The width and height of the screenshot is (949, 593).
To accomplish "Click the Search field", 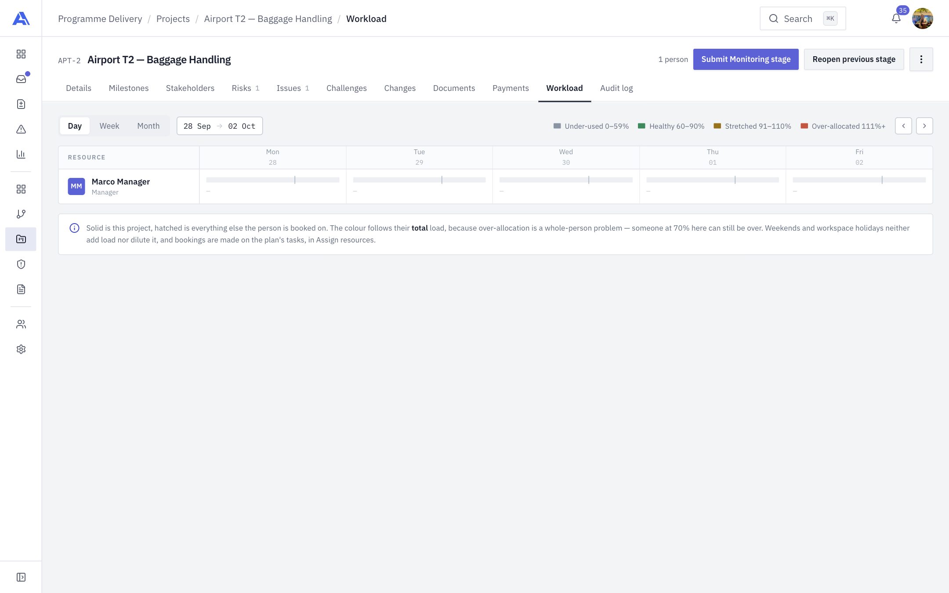I will tap(803, 18).
